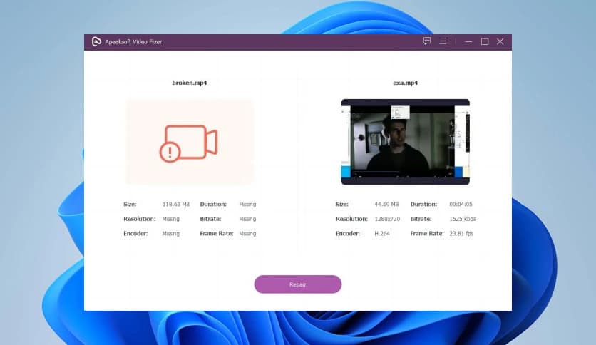
Task: Click the Missing resolution value of broken.mp4
Action: 170,219
